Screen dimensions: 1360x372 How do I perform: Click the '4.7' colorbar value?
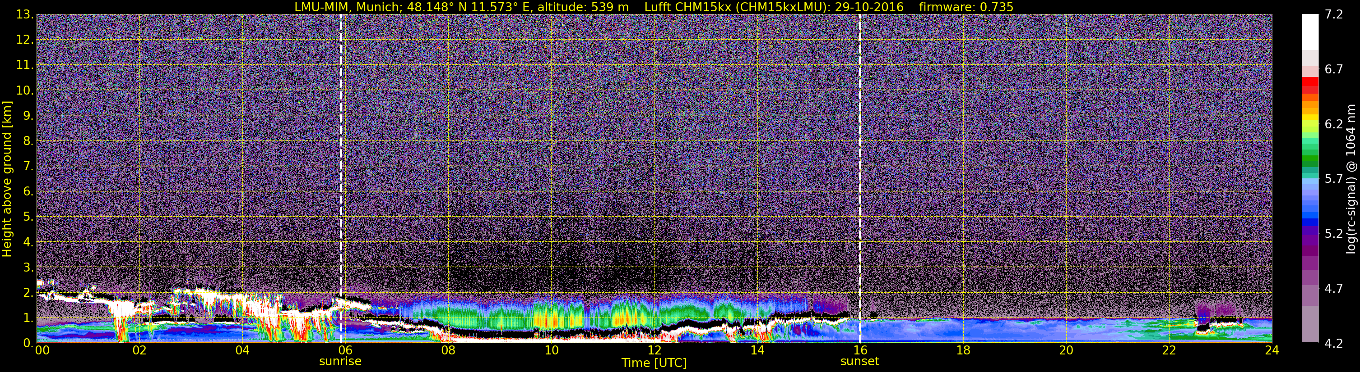click(1334, 289)
